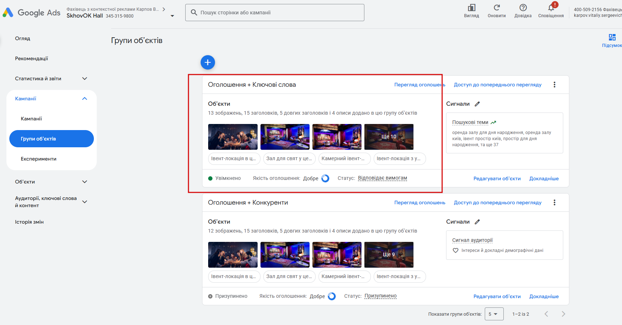Click the ad quality circle in Ключові слова group
Viewport: 622px width, 325px height.
coord(325,178)
